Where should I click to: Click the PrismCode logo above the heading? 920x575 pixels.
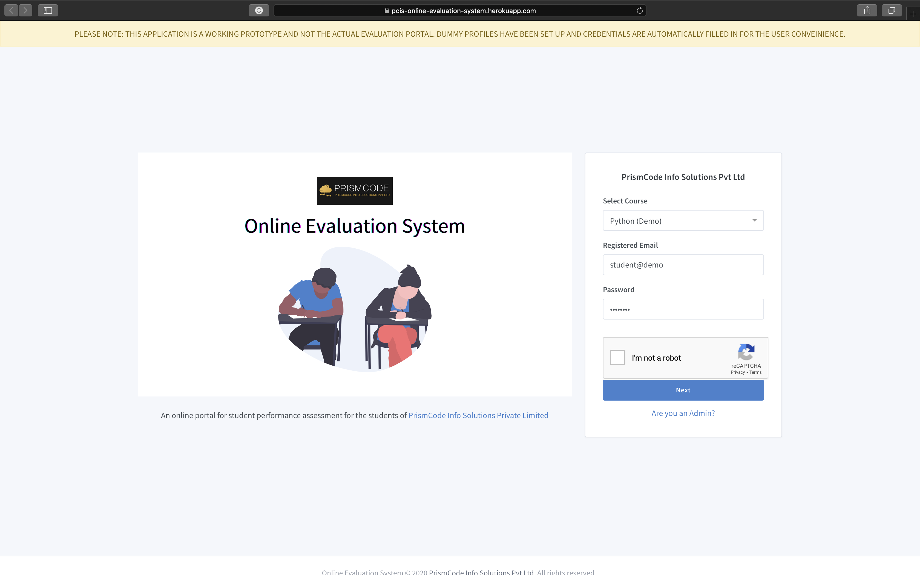tap(354, 191)
